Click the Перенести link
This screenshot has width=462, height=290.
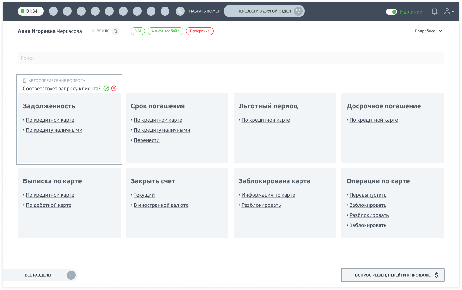pos(147,140)
